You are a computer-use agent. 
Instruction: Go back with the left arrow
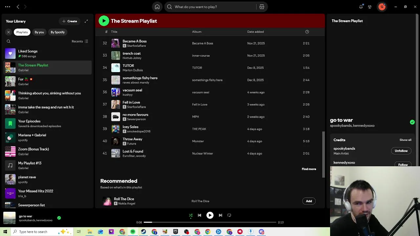(x=18, y=7)
